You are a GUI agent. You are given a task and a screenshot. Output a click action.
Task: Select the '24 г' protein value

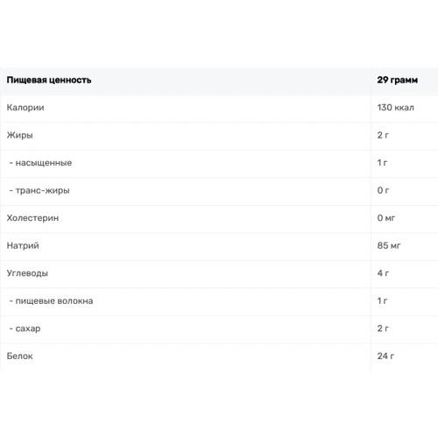[385, 356]
